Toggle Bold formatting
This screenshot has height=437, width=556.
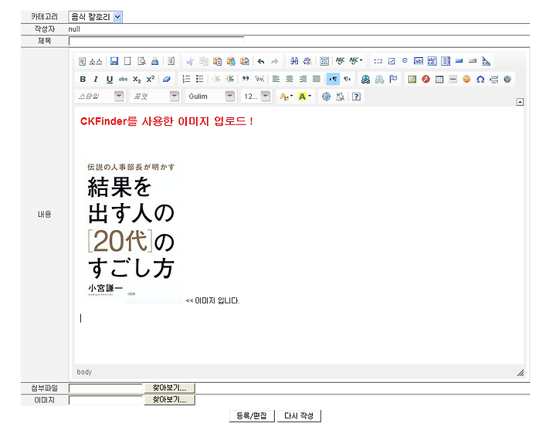(83, 79)
